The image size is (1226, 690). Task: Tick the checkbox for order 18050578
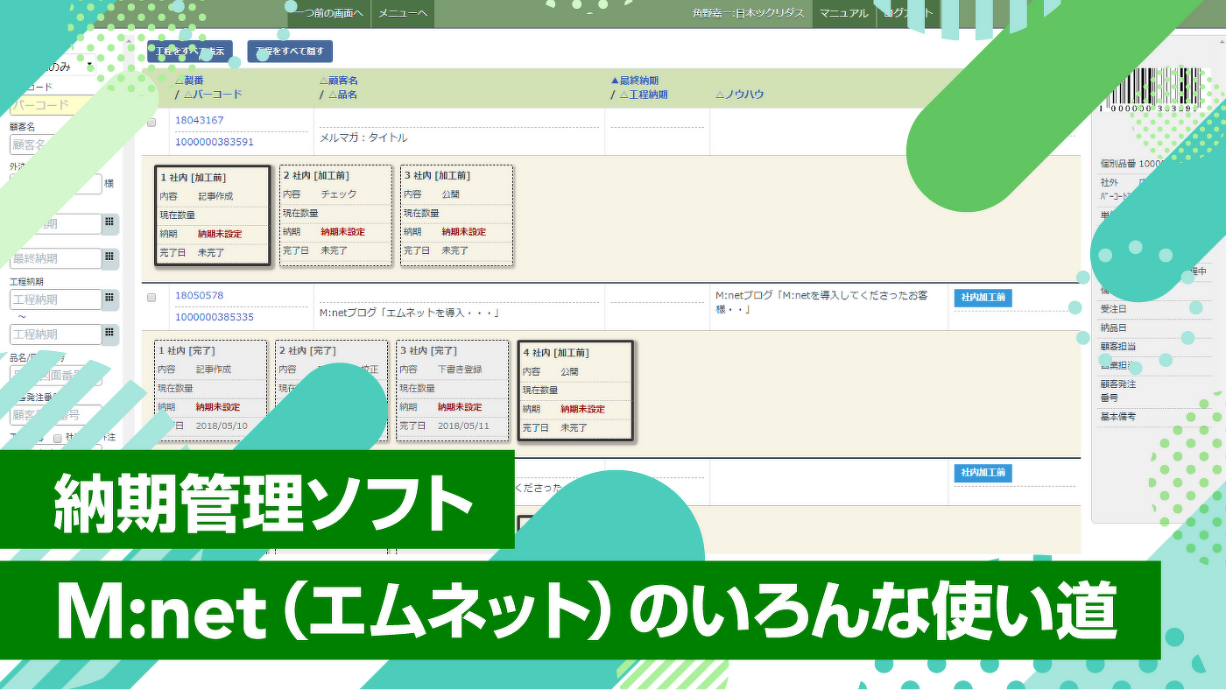tap(151, 298)
